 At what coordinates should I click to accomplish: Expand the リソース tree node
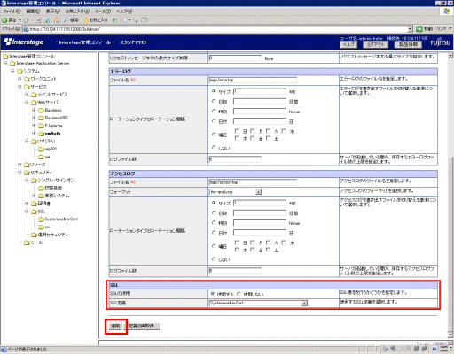coord(20,165)
